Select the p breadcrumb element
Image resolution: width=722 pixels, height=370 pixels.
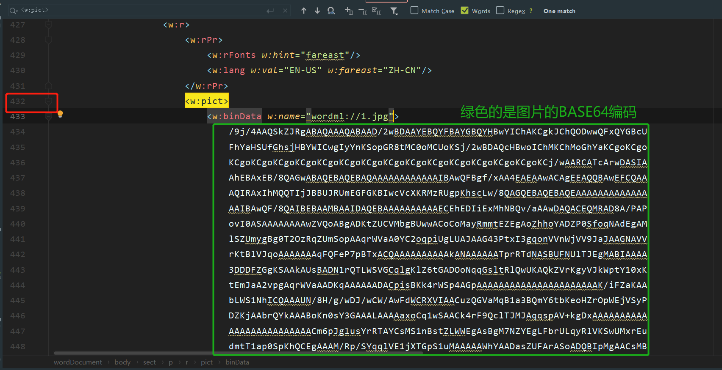[171, 362]
